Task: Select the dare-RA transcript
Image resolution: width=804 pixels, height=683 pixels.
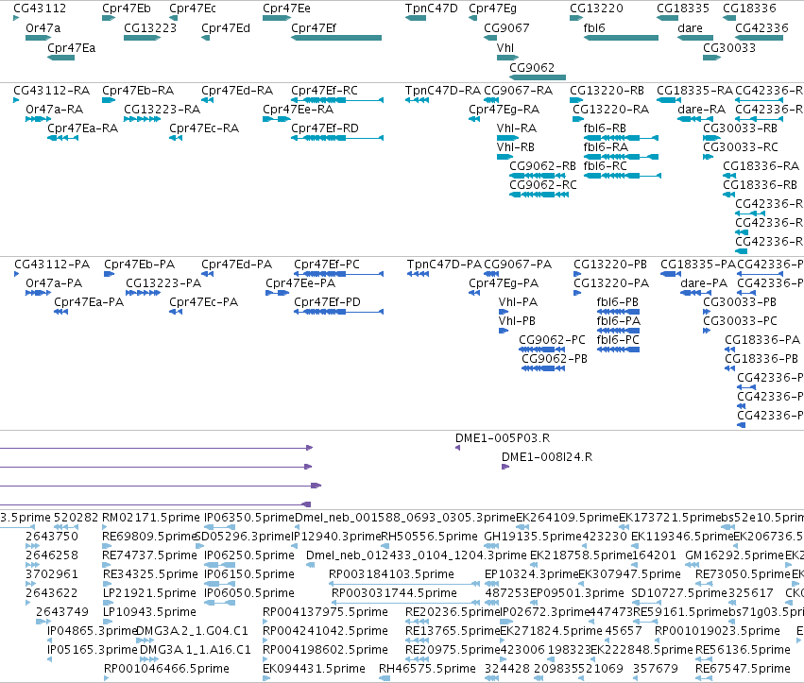Action: (695, 119)
